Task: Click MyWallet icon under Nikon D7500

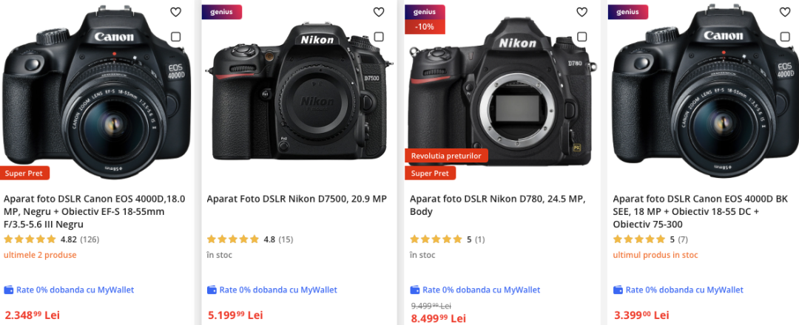Action: [212, 290]
